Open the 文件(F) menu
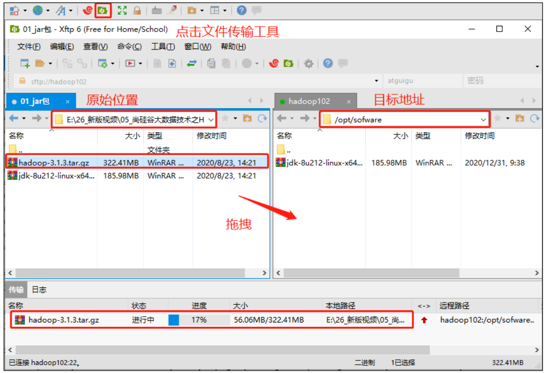Image resolution: width=547 pixels, height=373 pixels. [x=29, y=47]
